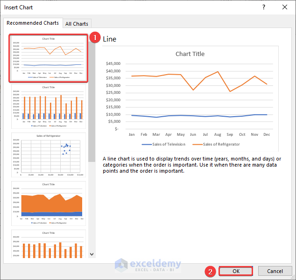Screen dimensions: 296x280
Task: Click the Dec axis label in preview
Action: click(x=267, y=134)
